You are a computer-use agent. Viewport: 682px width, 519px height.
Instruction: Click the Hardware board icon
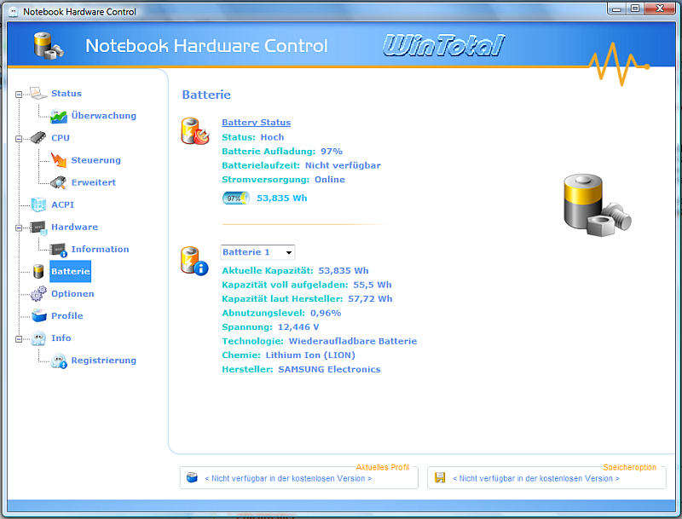click(38, 228)
